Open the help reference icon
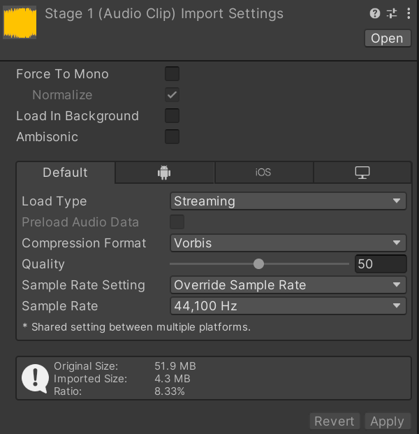 click(375, 13)
